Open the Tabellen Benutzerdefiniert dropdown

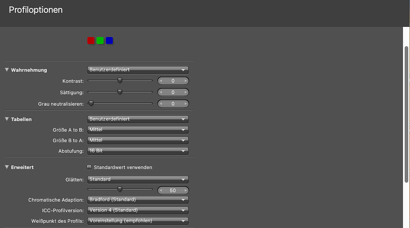(x=138, y=119)
